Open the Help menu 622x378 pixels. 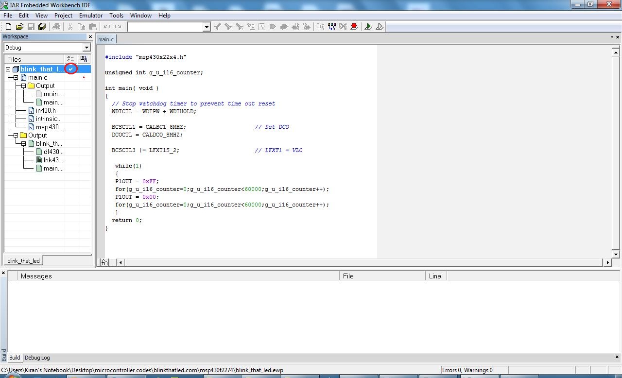[x=164, y=16]
